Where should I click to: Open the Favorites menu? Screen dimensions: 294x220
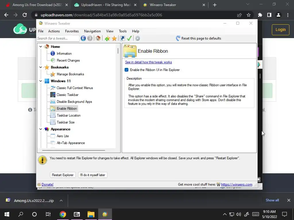pos(72,31)
